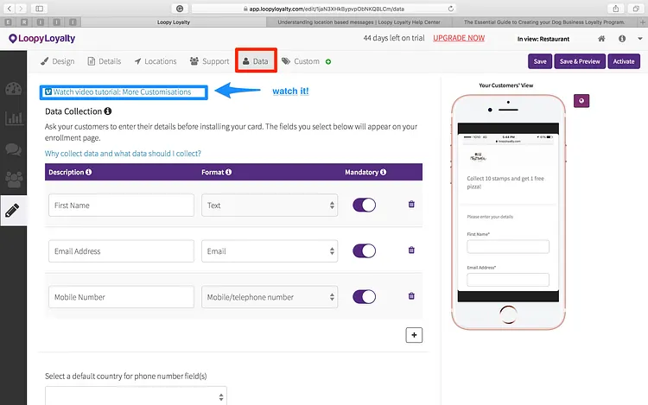Click Save & Preview button
Image resolution: width=648 pixels, height=405 pixels.
(x=580, y=61)
